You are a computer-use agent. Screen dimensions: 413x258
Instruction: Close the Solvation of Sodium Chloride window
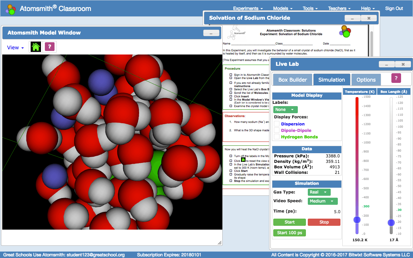369,18
